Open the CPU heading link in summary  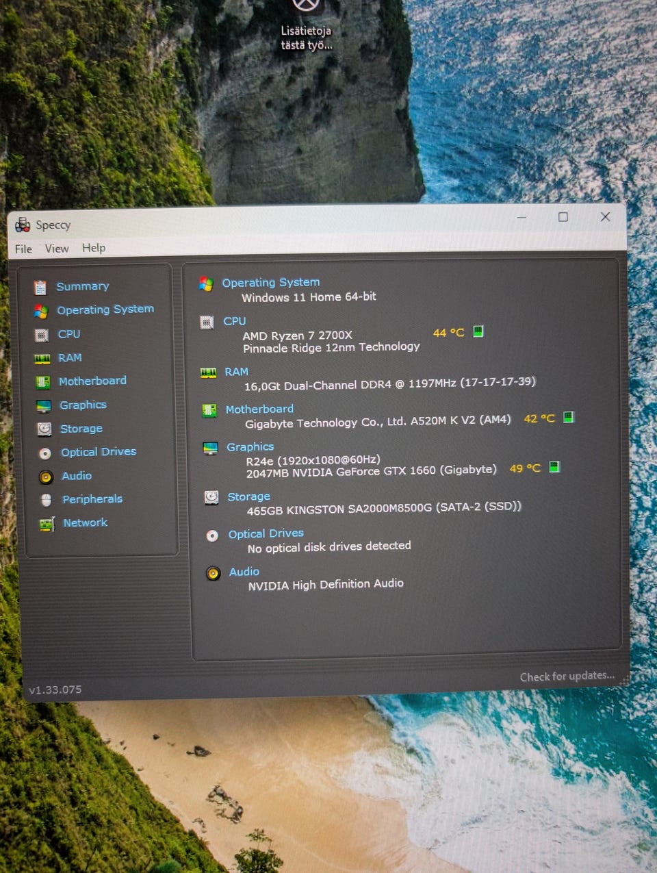point(235,320)
